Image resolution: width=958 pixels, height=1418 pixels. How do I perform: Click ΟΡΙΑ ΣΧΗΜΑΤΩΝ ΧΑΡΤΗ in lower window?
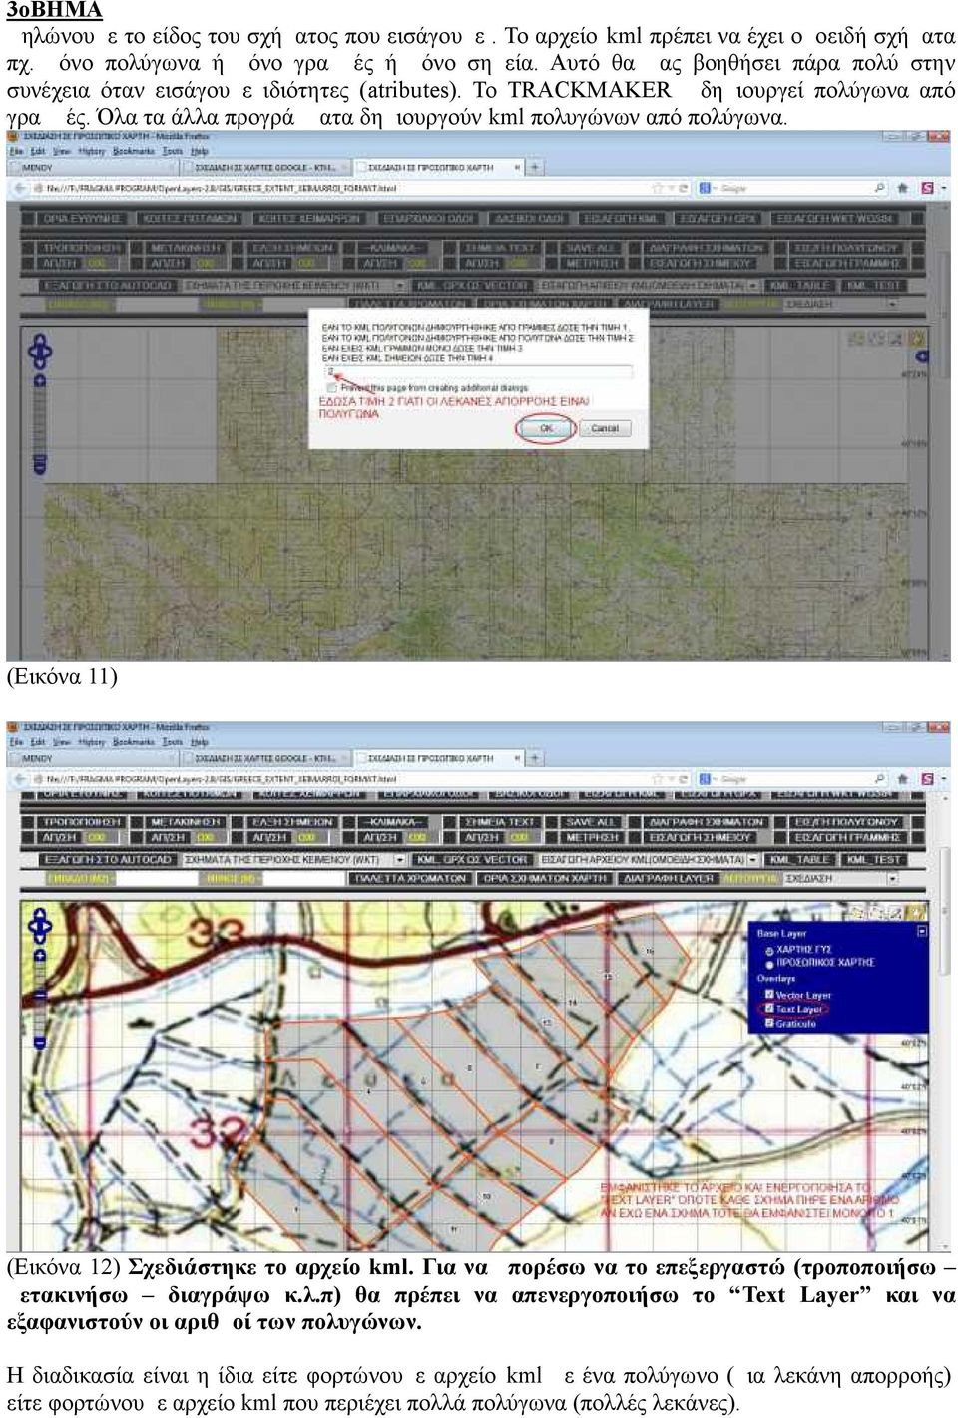(544, 879)
